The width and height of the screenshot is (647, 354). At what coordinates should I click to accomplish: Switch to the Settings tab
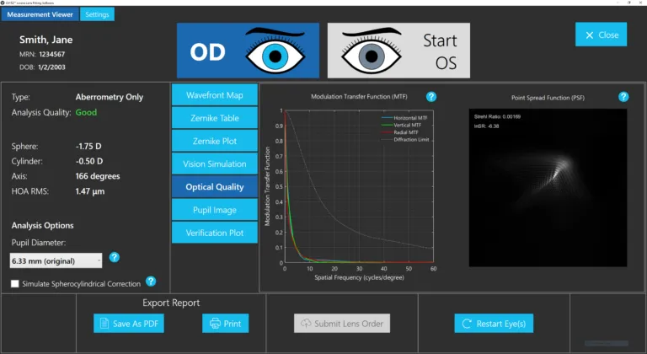[98, 14]
